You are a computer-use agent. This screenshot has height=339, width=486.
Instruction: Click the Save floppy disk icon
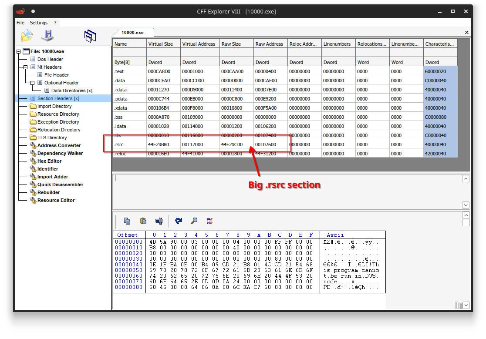(47, 36)
